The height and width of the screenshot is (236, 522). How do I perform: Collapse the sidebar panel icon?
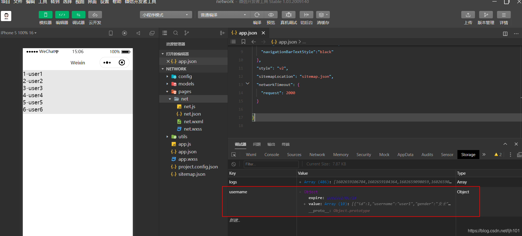coord(222,33)
